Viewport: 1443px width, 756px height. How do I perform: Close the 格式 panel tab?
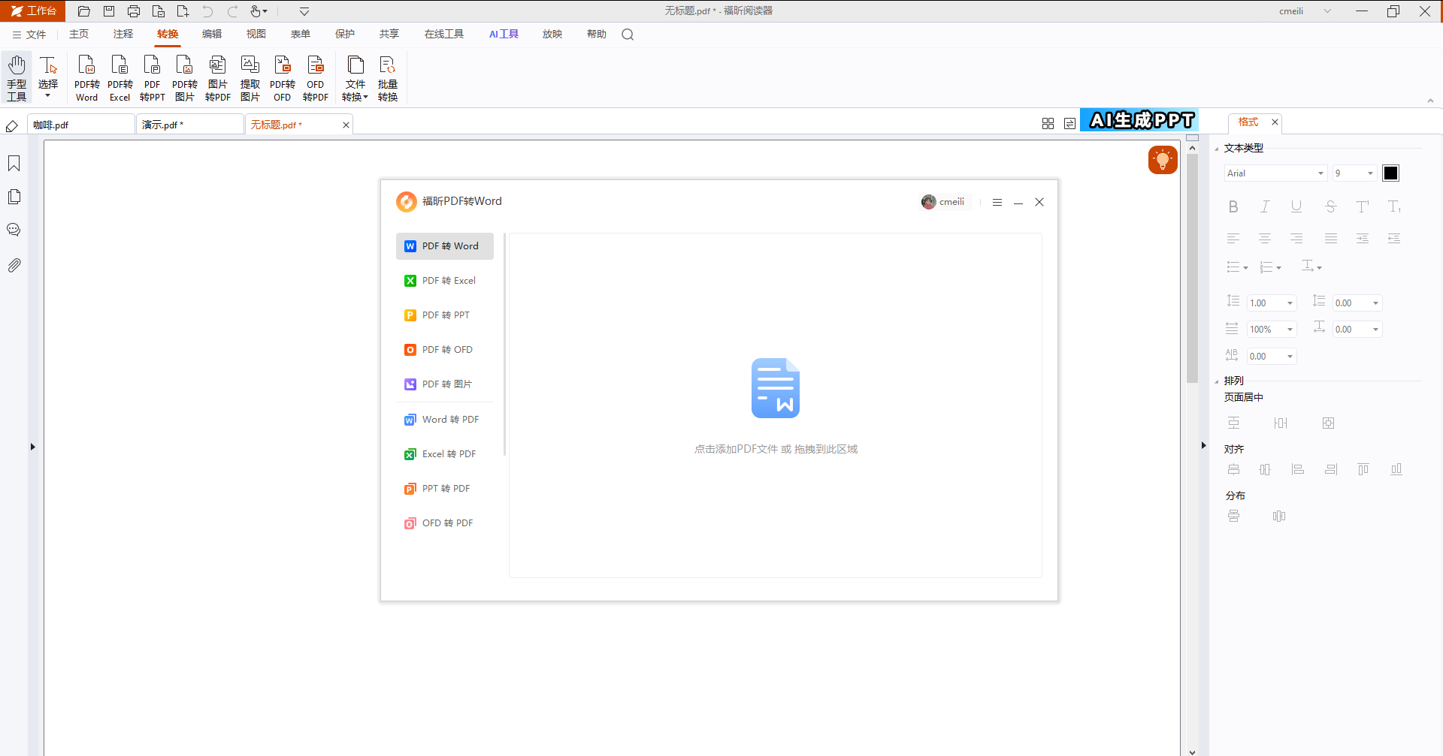pyautogui.click(x=1275, y=122)
